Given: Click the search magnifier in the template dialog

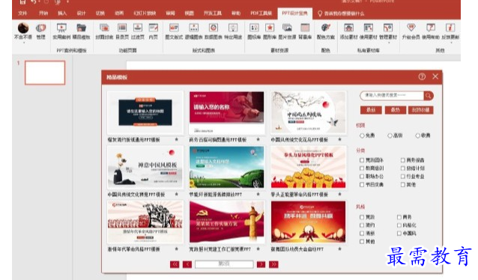Looking at the screenshot, I should [x=429, y=96].
